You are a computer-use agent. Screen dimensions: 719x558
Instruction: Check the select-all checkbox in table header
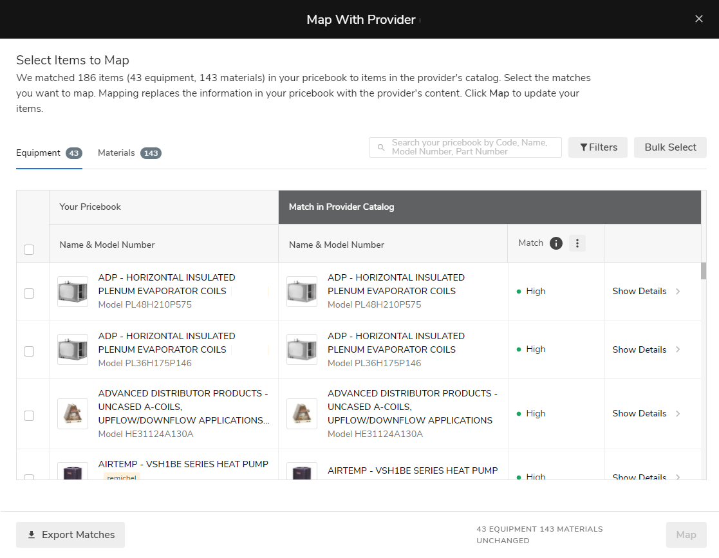pyautogui.click(x=29, y=250)
